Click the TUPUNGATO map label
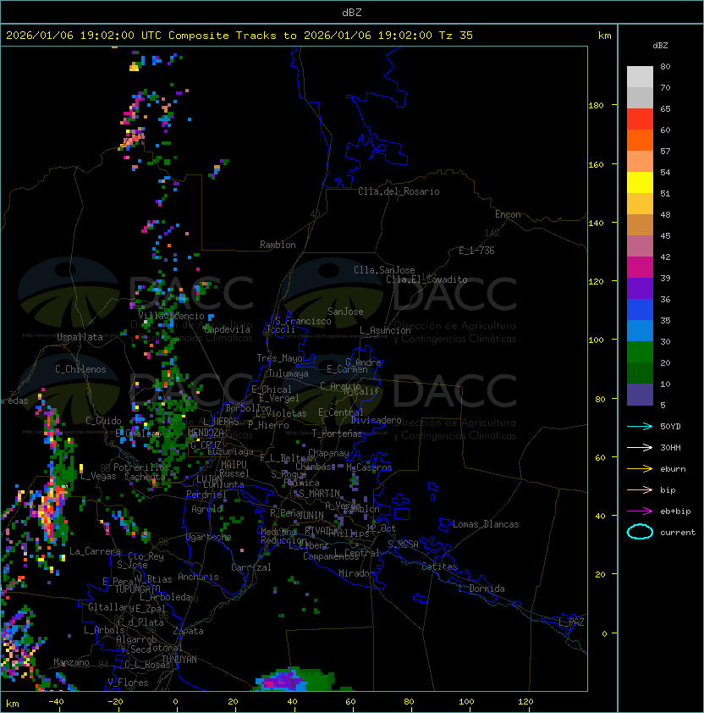Viewport: 704px width, 713px height. click(137, 589)
